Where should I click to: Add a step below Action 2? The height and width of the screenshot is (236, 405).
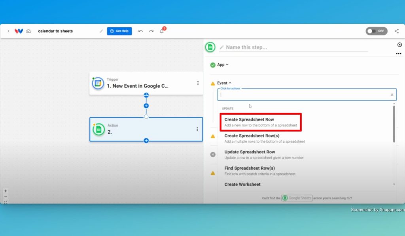point(146,140)
